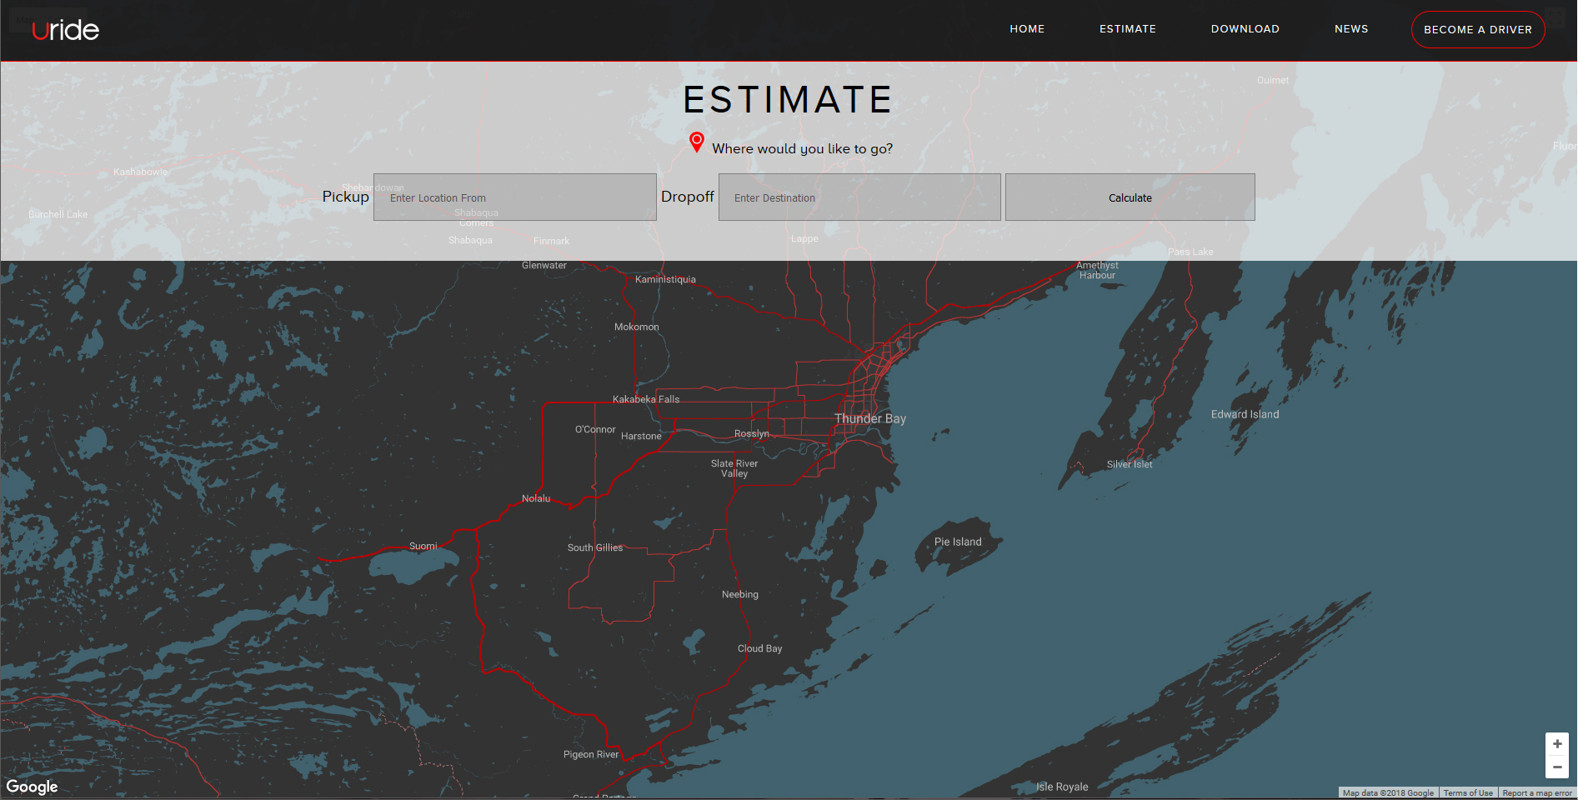Zoom out of the map
The width and height of the screenshot is (1578, 800).
click(1556, 767)
